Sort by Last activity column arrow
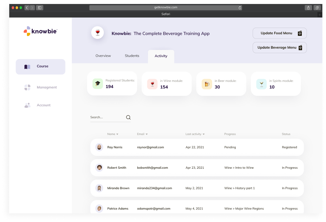326x222 pixels. pos(204,134)
